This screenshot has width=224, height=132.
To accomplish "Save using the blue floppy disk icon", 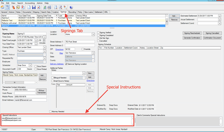I will tap(34, 7).
